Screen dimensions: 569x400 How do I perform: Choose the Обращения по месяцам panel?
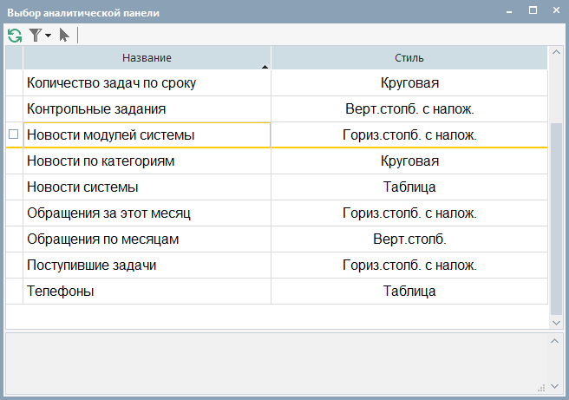click(276, 239)
